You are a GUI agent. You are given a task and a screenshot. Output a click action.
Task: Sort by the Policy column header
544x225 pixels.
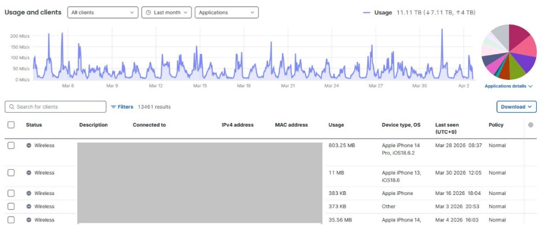[x=496, y=125]
